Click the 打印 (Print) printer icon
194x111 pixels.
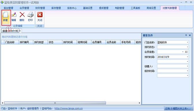pos(30,15)
